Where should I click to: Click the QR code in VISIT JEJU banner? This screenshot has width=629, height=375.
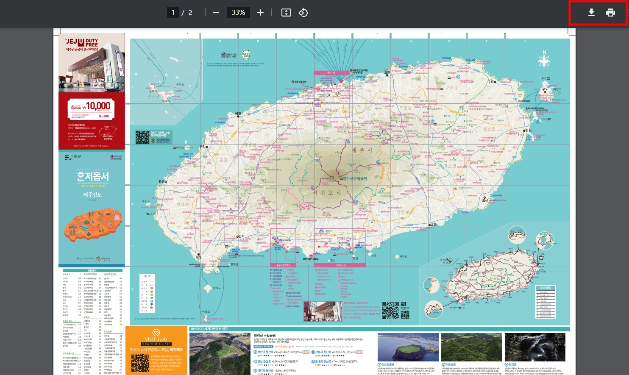click(140, 364)
